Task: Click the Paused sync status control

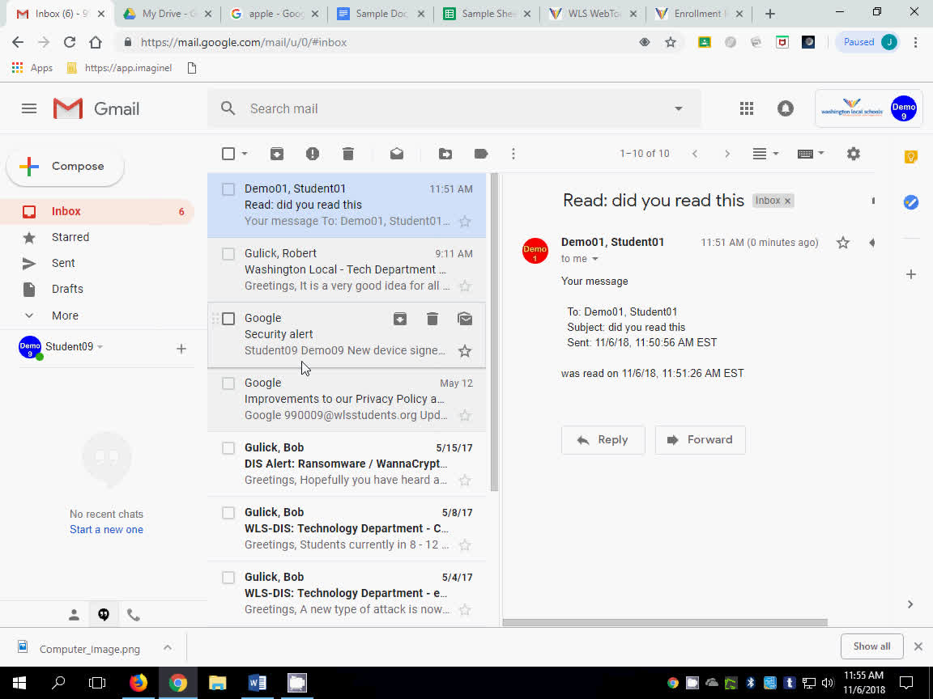Action: 858,41
